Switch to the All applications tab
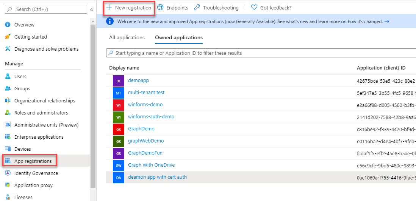The image size is (416, 201). (x=127, y=37)
